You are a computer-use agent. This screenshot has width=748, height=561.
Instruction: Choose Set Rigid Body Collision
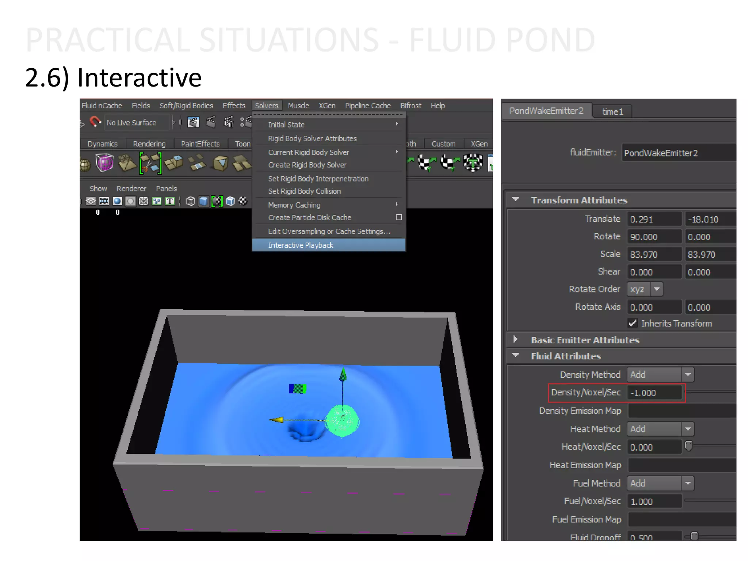point(329,191)
